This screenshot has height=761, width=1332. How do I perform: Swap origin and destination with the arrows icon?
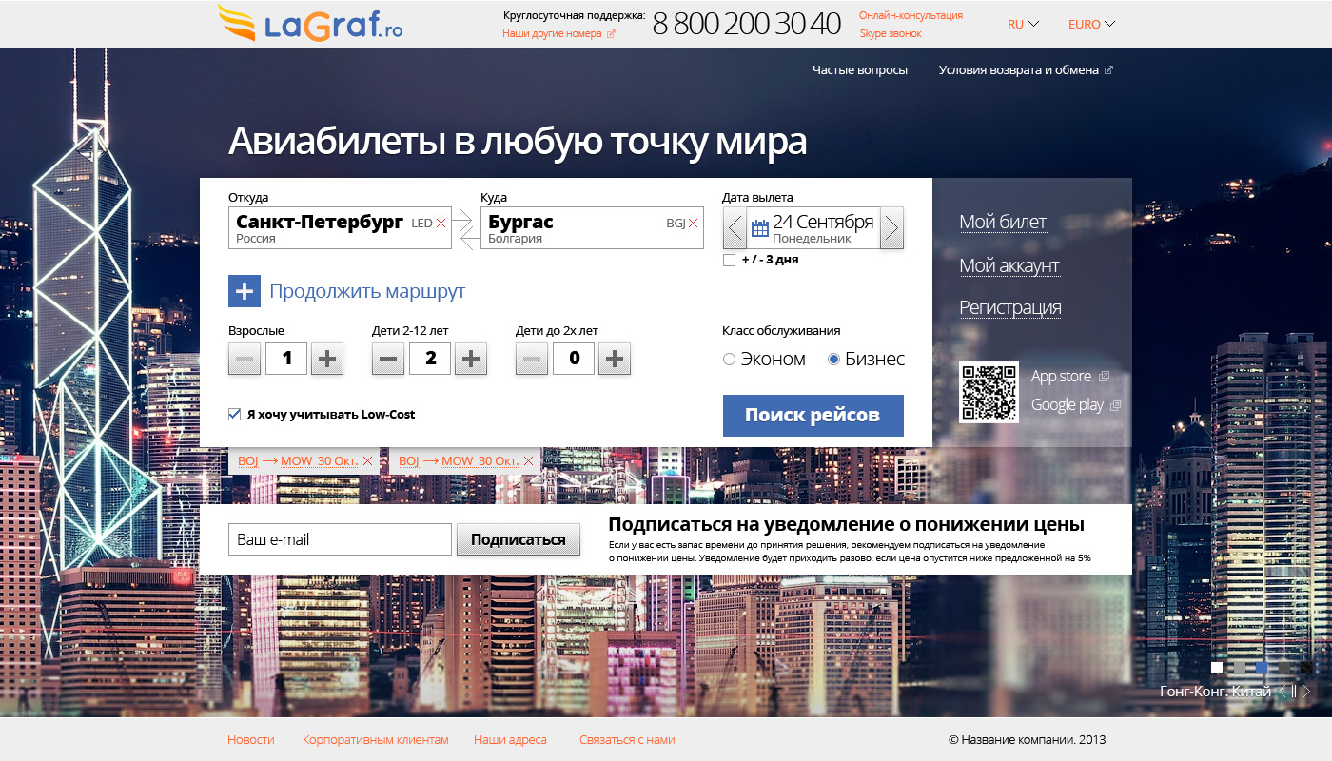465,230
